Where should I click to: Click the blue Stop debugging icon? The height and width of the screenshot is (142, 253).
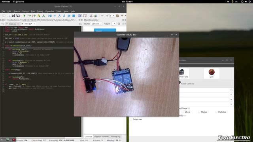point(74,16)
